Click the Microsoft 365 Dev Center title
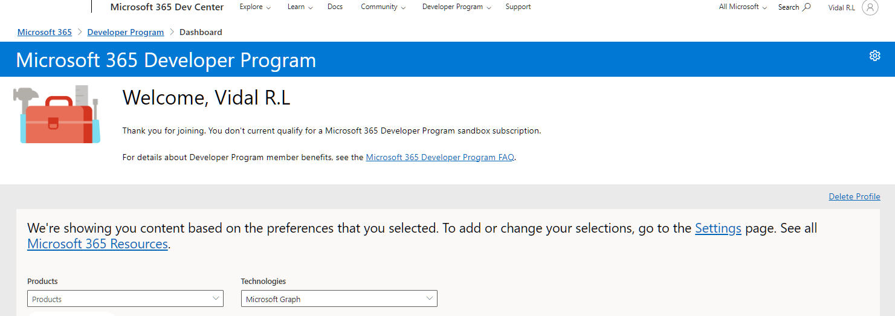The width and height of the screenshot is (895, 316). click(x=167, y=7)
